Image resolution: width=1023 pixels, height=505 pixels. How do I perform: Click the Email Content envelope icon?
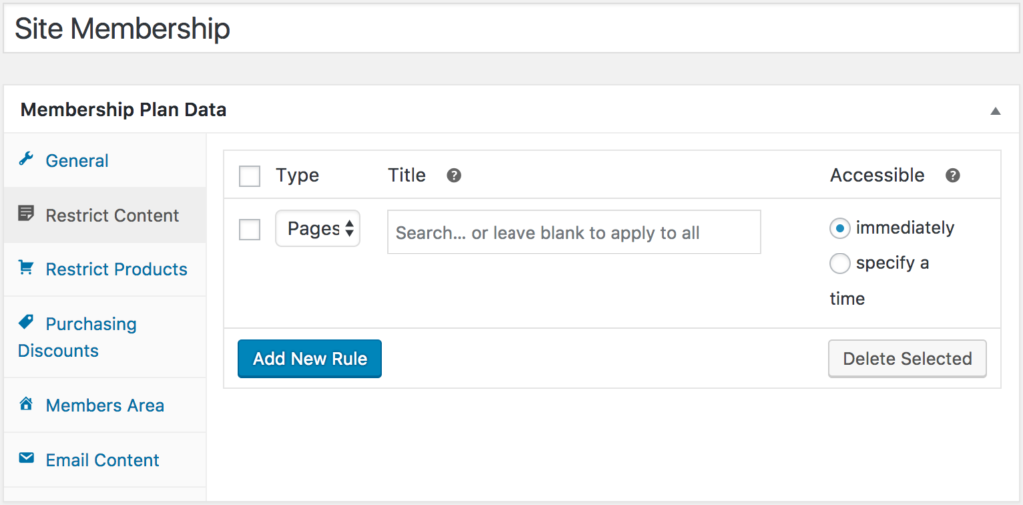click(x=25, y=459)
